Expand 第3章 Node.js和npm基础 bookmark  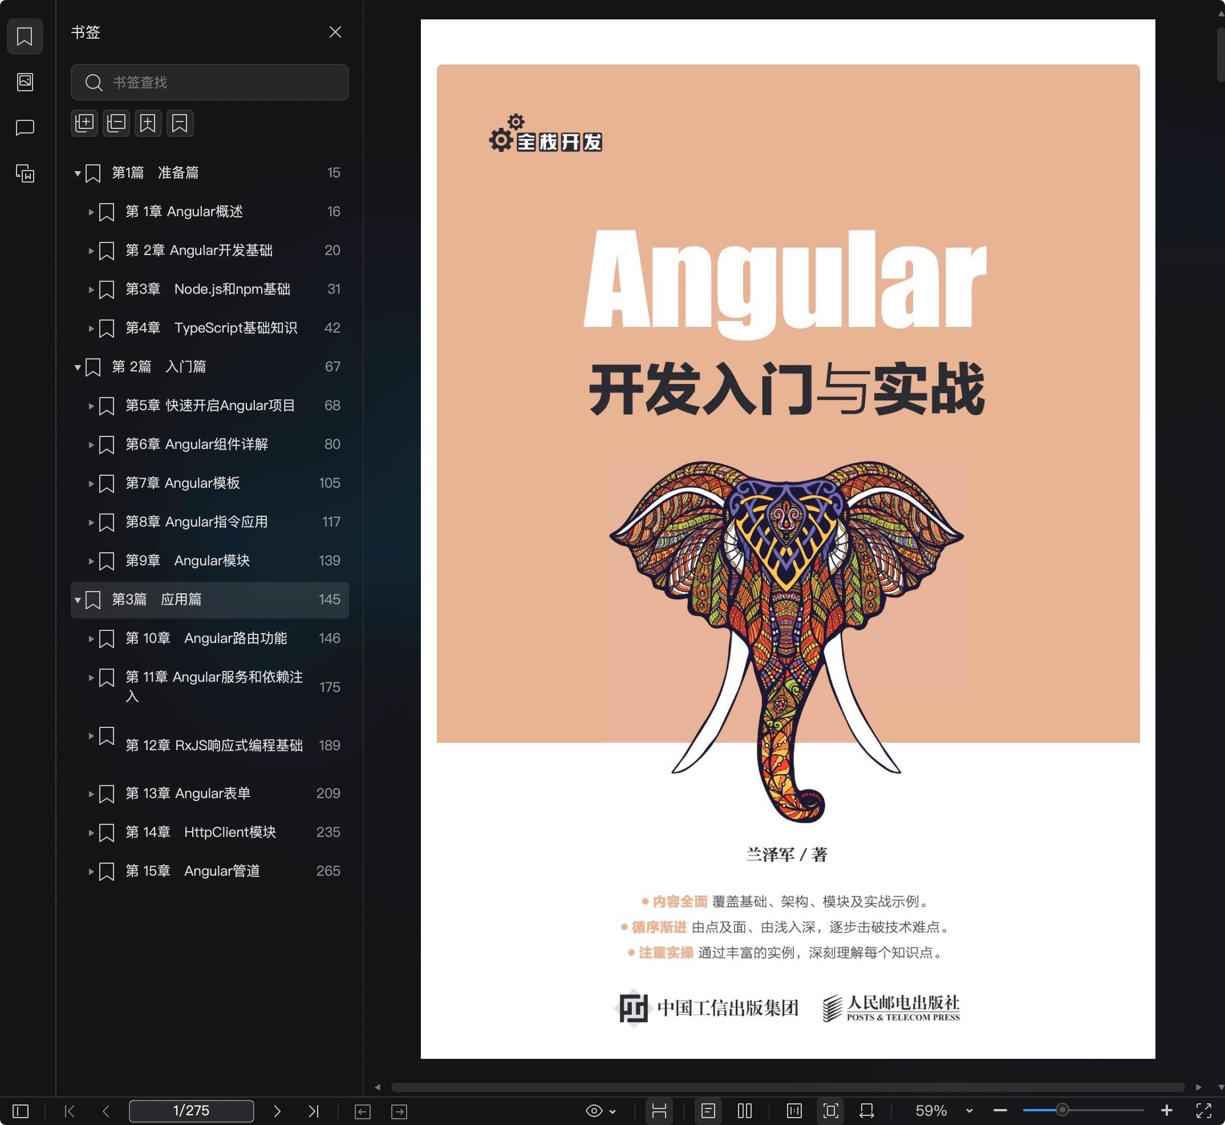coord(91,290)
